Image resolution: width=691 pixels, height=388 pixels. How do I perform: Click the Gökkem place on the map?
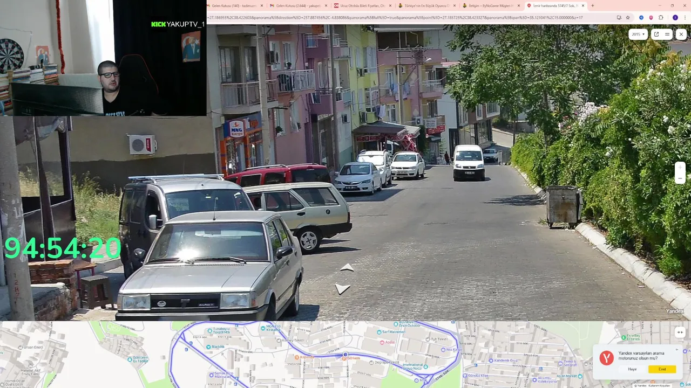[354, 358]
